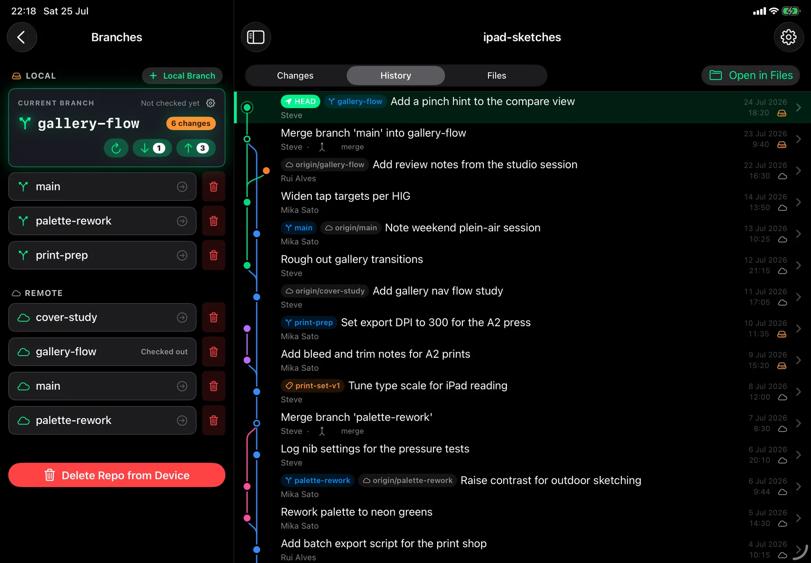Delete the remote main branch
This screenshot has height=563, width=811.
click(x=214, y=386)
